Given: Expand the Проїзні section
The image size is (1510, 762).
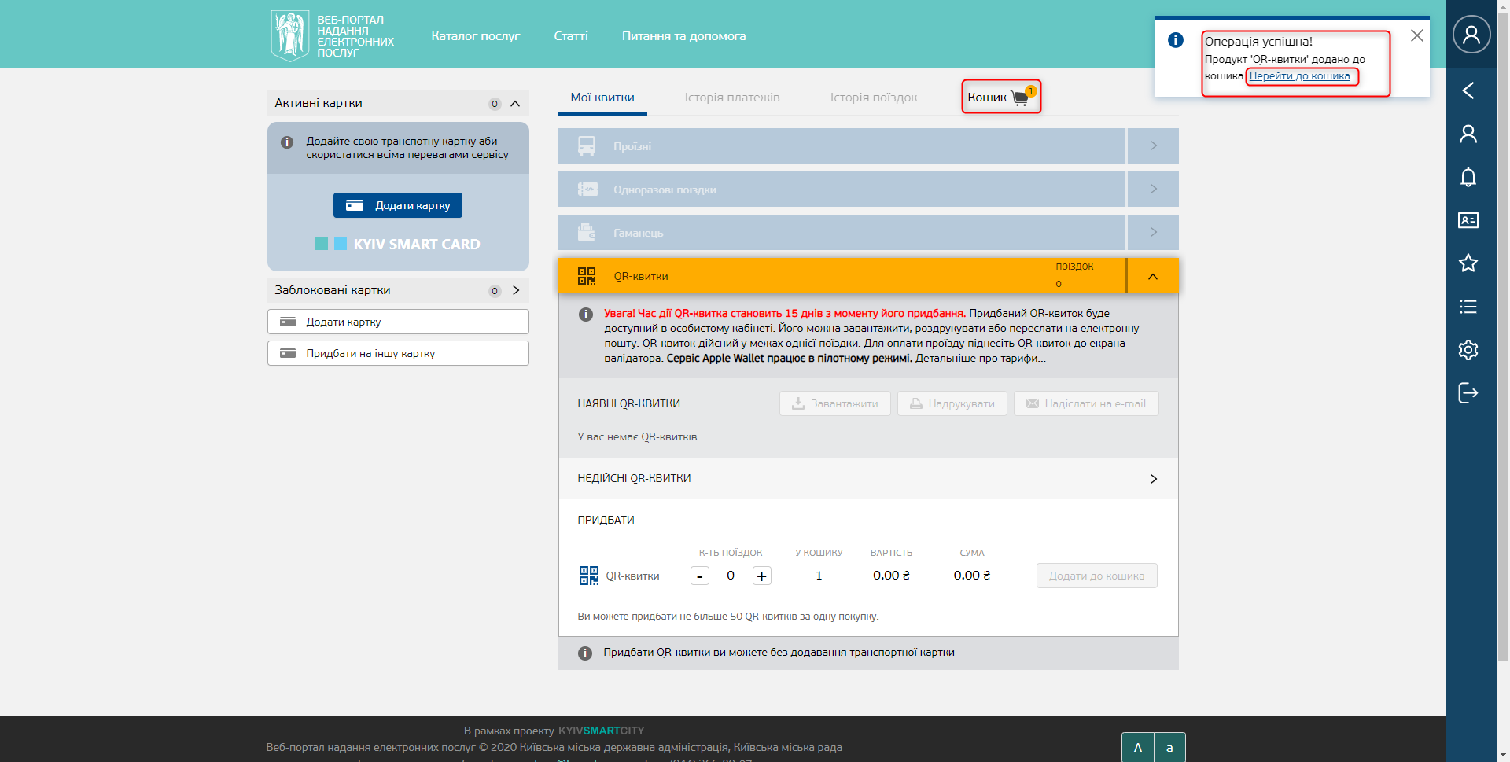Looking at the screenshot, I should (1153, 145).
